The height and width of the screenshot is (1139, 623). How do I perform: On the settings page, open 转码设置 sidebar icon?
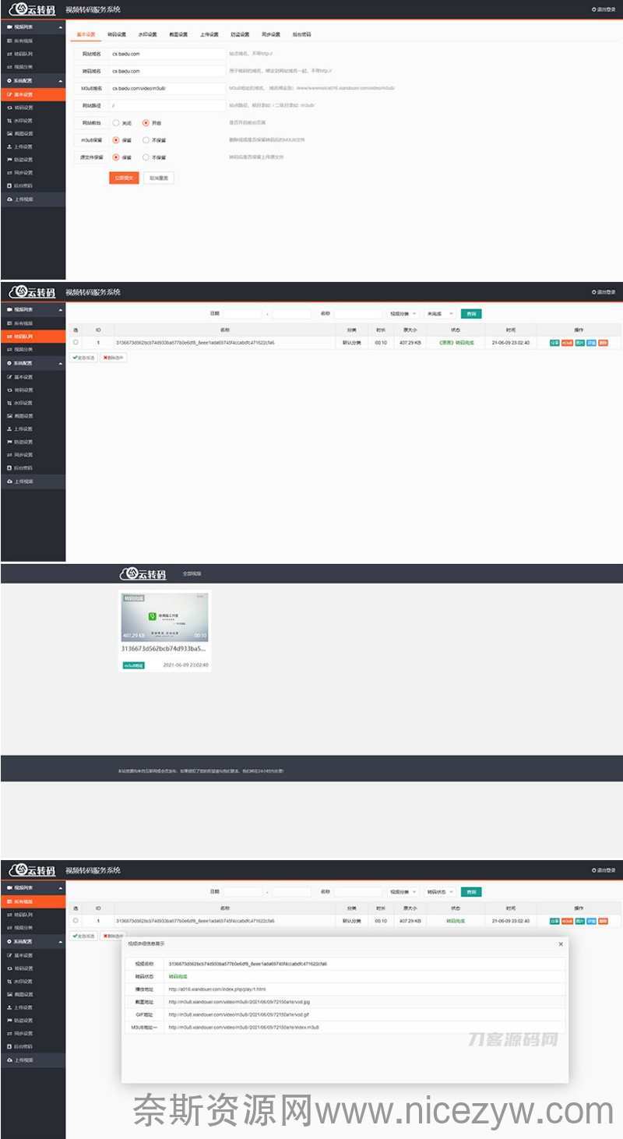point(9,108)
